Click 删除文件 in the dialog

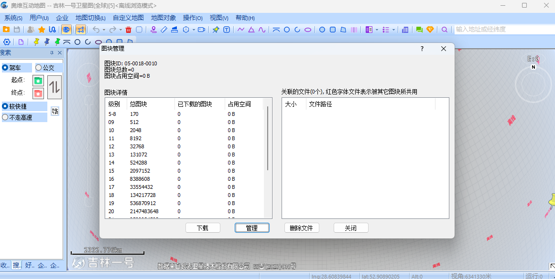302,227
